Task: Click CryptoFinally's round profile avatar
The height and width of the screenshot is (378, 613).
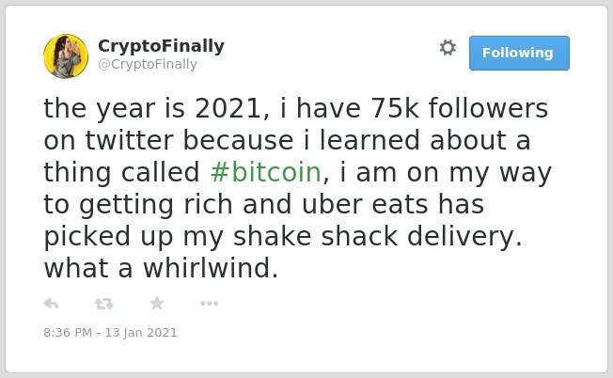Action: [66, 56]
